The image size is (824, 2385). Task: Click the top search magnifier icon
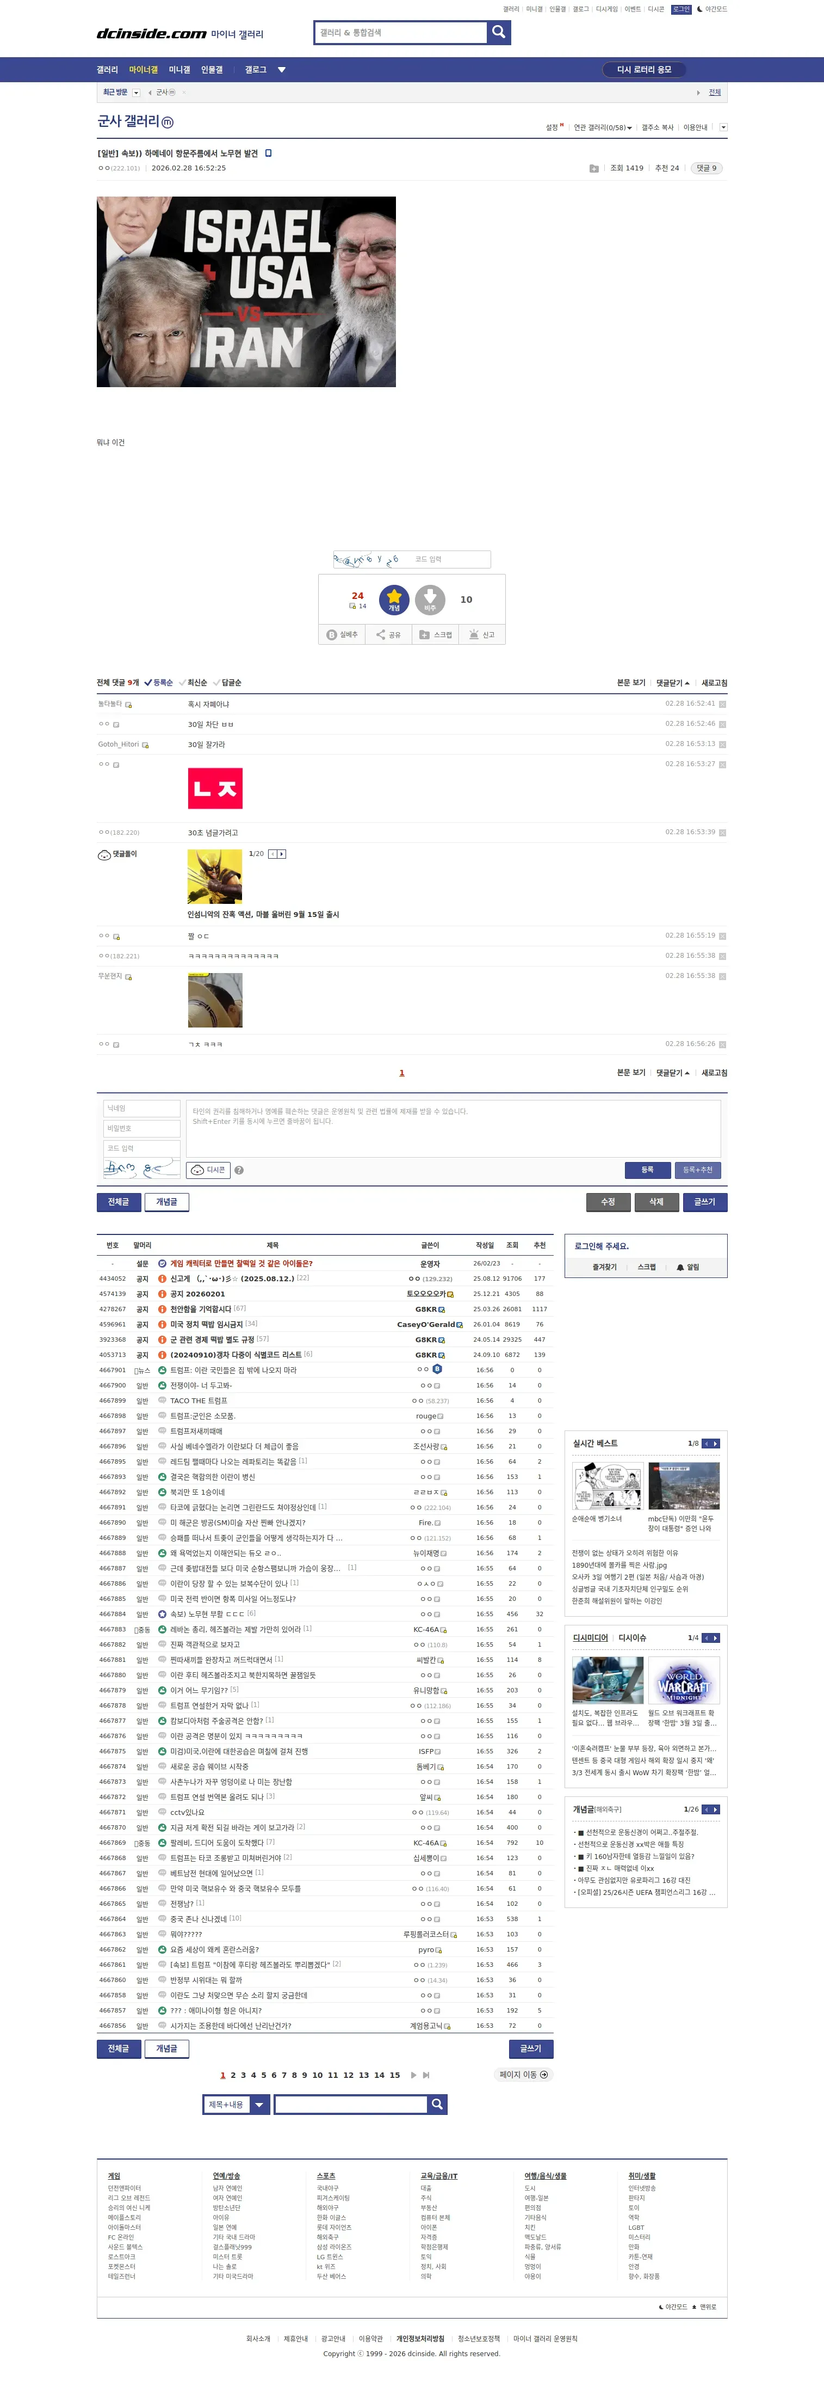coord(498,33)
